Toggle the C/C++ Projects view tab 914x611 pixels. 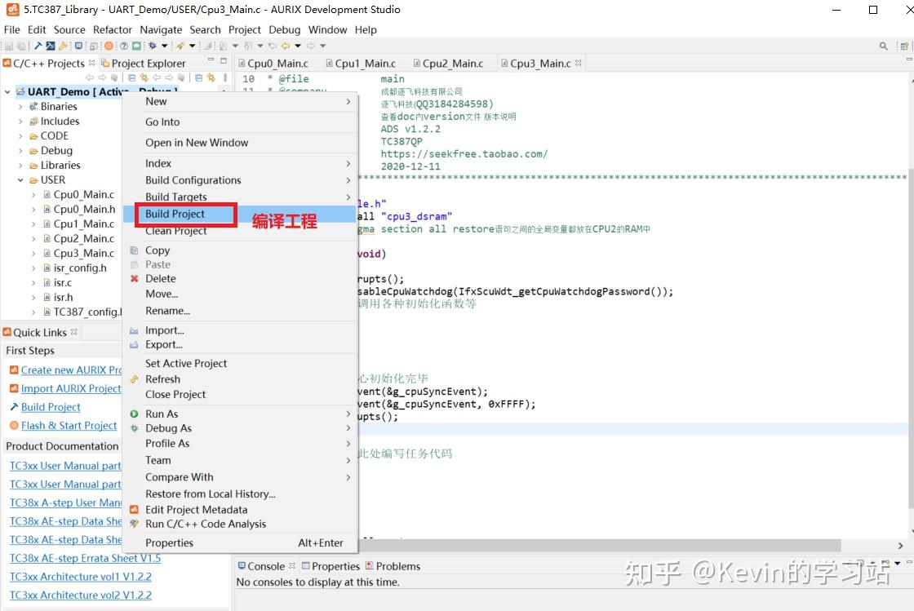tap(49, 63)
